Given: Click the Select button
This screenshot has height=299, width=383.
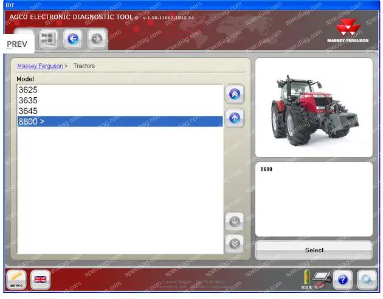Looking at the screenshot, I should (314, 250).
